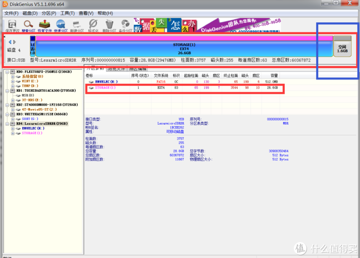The image size is (360, 258).
Task: Select MSR(0) partition in tree
Action: click(28, 95)
